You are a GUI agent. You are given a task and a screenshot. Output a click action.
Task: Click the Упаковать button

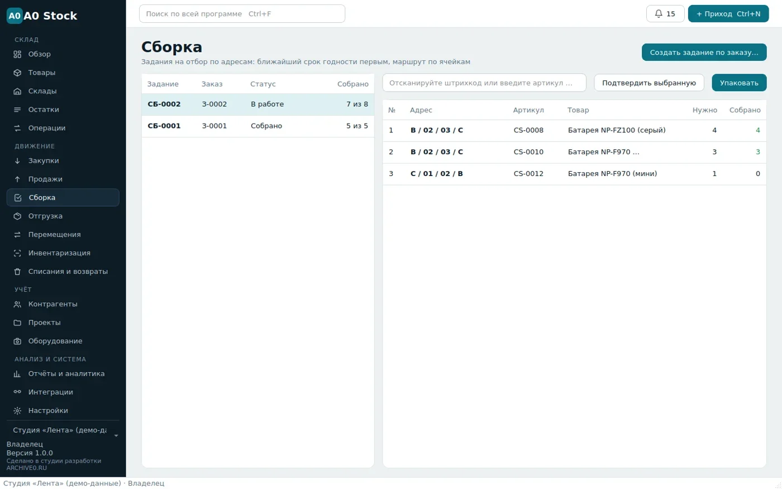[x=739, y=83]
